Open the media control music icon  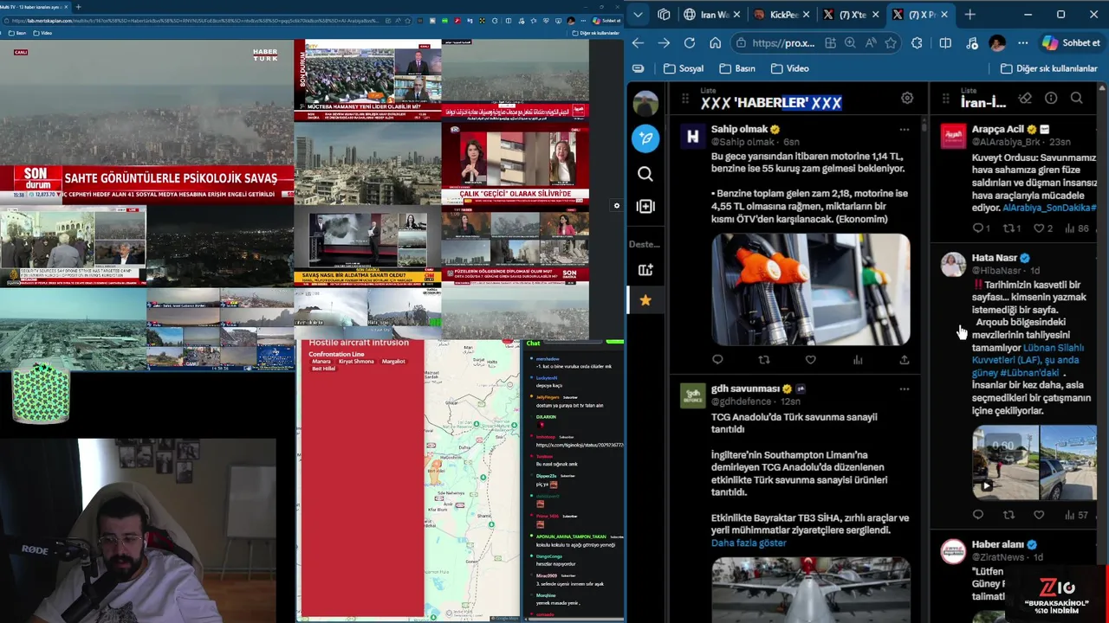tap(972, 42)
